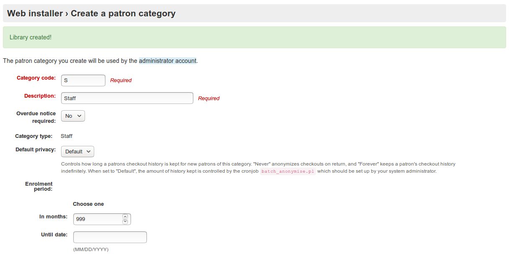
Task: Click the Category code label
Action: [36, 78]
